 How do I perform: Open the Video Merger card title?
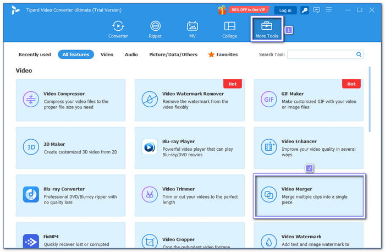pyautogui.click(x=297, y=189)
